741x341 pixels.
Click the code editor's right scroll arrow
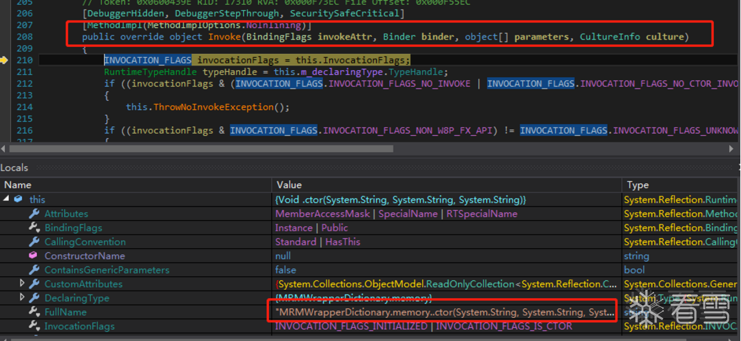[x=732, y=149]
